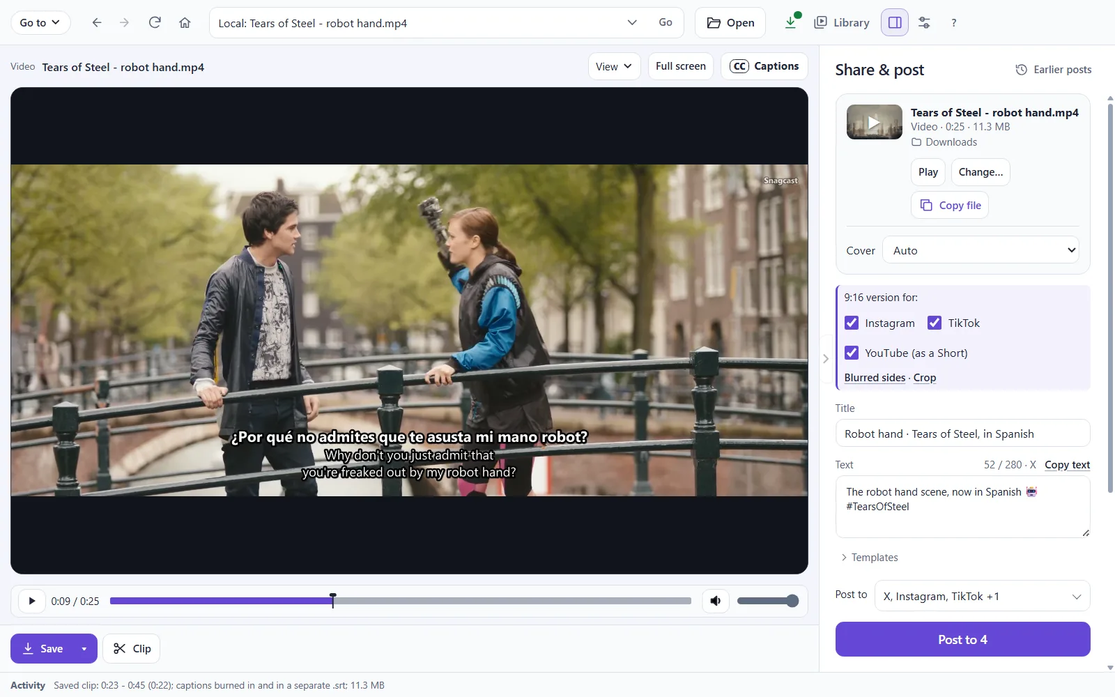Screen dimensions: 1115x697
Task: Open the Post to destinations dropdown
Action: (x=982, y=596)
